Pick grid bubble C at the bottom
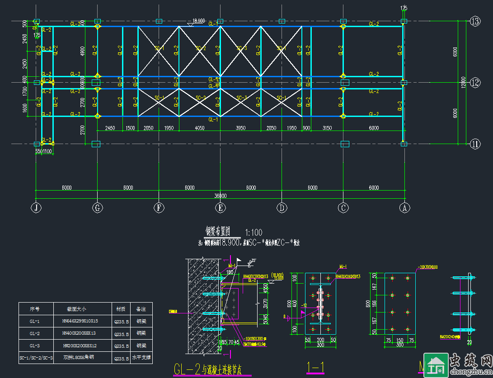This screenshot has width=493, height=378. coord(343,208)
